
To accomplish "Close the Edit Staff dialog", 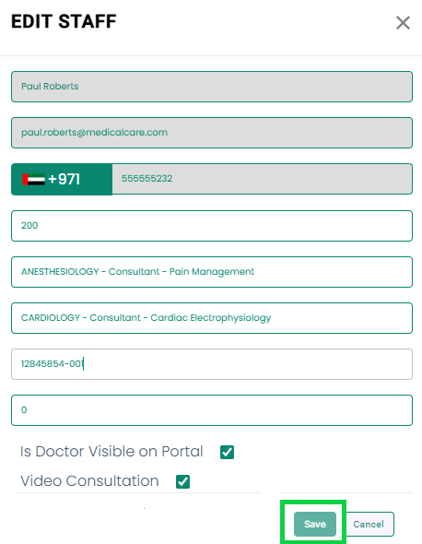I will tap(403, 23).
